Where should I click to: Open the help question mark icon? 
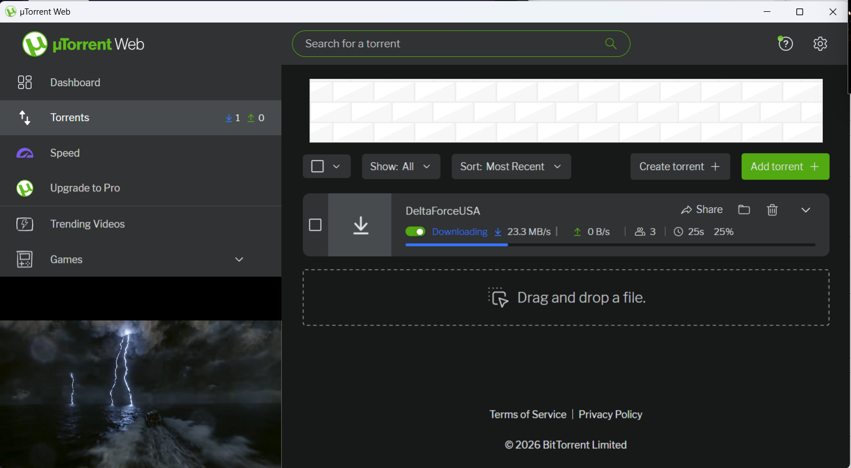point(786,43)
